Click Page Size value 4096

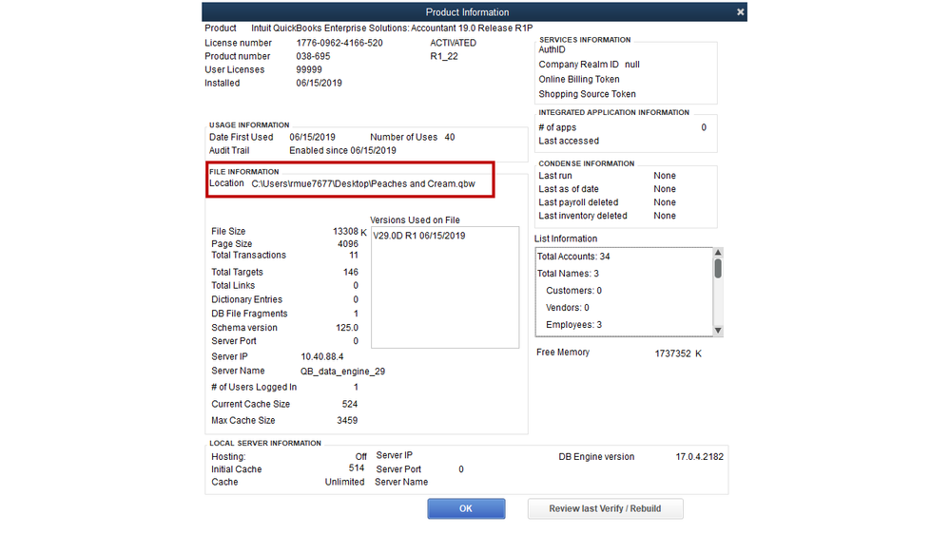[348, 244]
